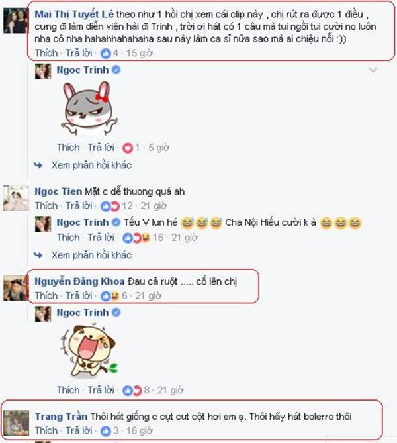Screen dimensions: 397x443
Task: Click the verified badge next to the first Ngoc Trinh
Action: tap(116, 70)
